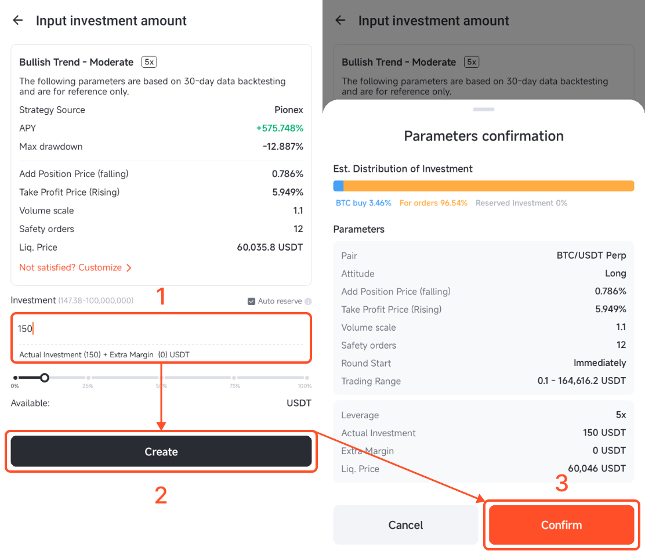Click the blue BTC buy bar segment
This screenshot has height=558, width=645.
click(x=338, y=186)
